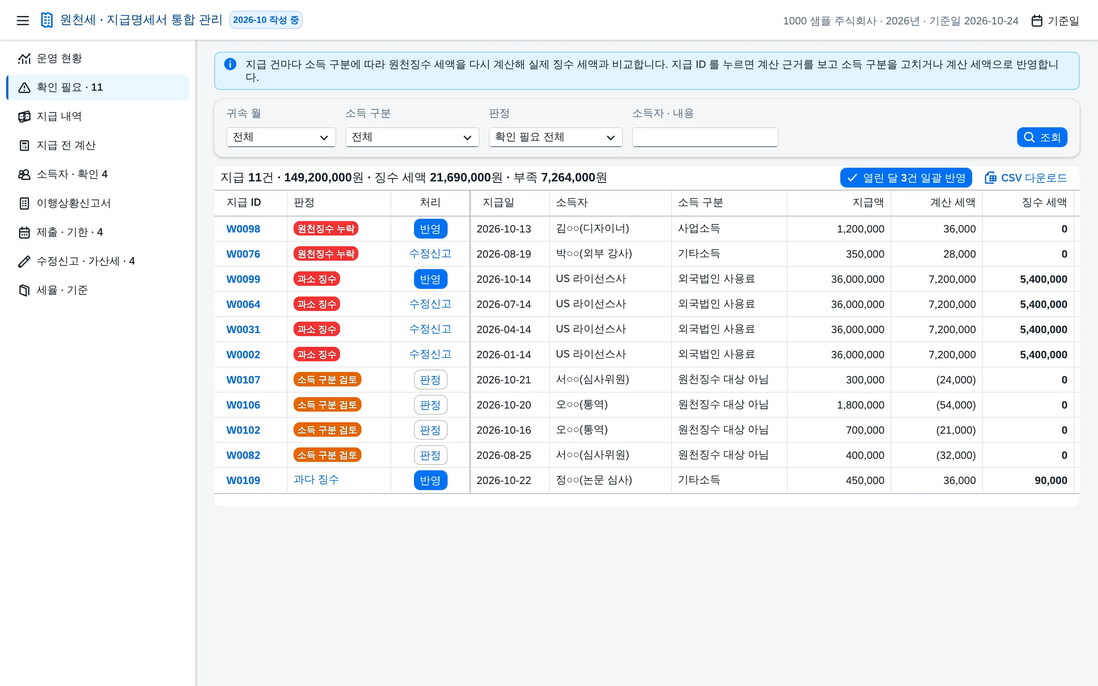Click the 과소 징수 badge for W0031
The height and width of the screenshot is (686, 1098).
[x=317, y=329]
